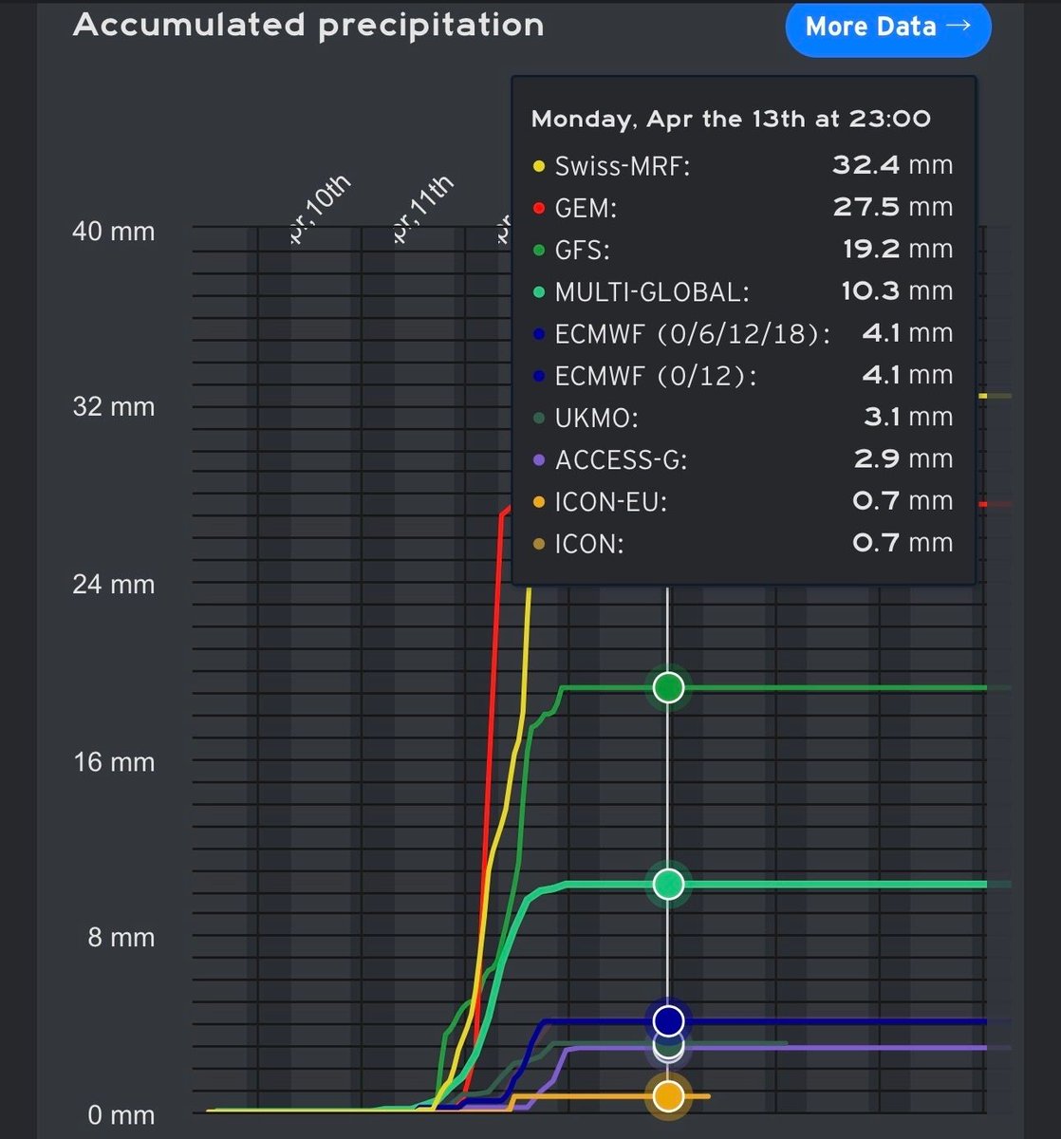Click the red GEM legend dot
Viewport: 1061px width, 1139px height.
pos(539,208)
